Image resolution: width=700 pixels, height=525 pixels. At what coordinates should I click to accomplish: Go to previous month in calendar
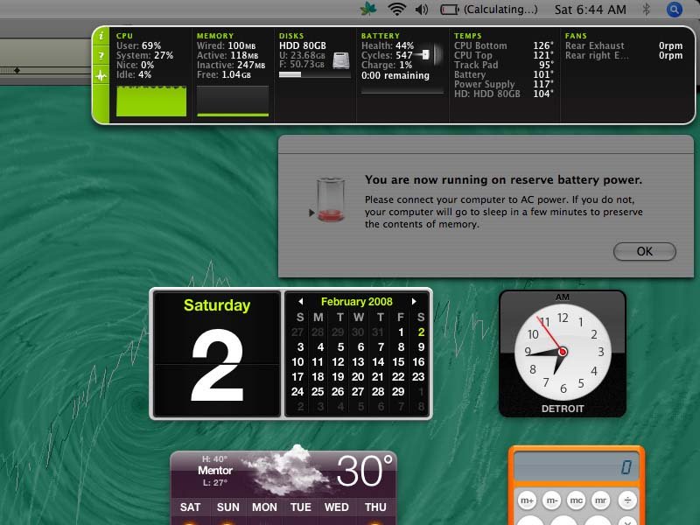301,301
